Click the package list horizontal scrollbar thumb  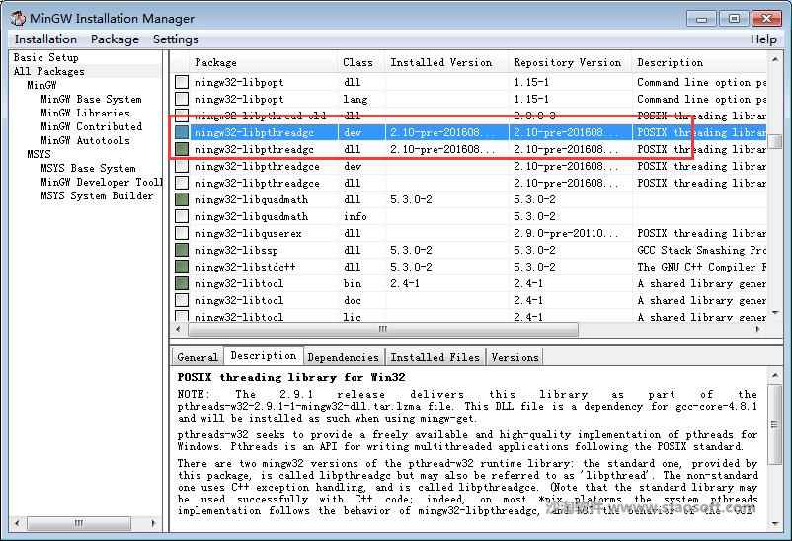tap(383, 329)
